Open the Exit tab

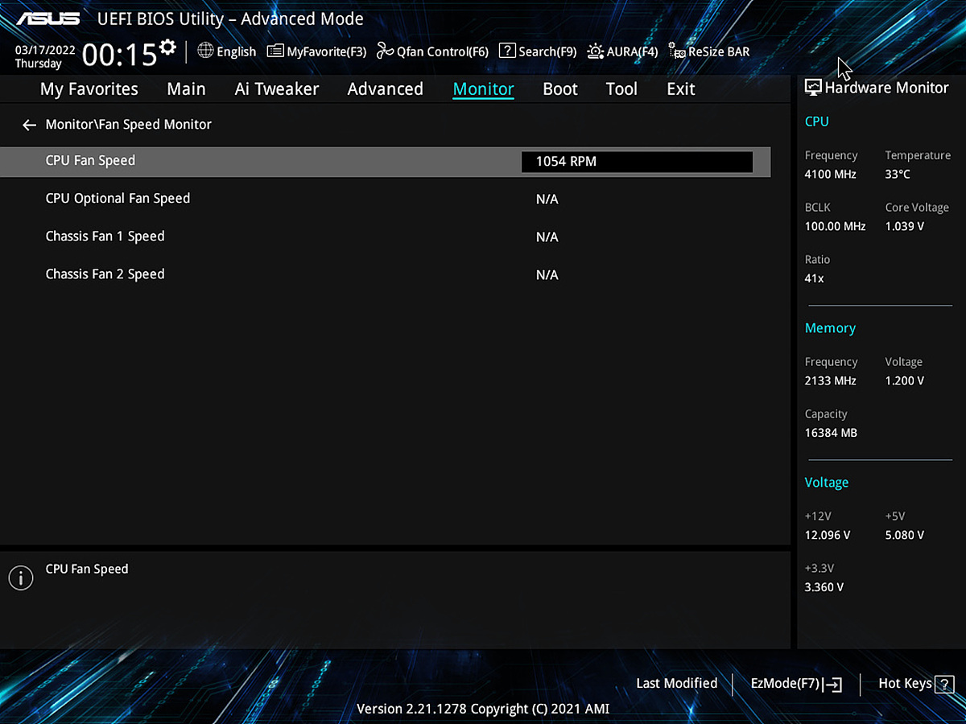681,89
